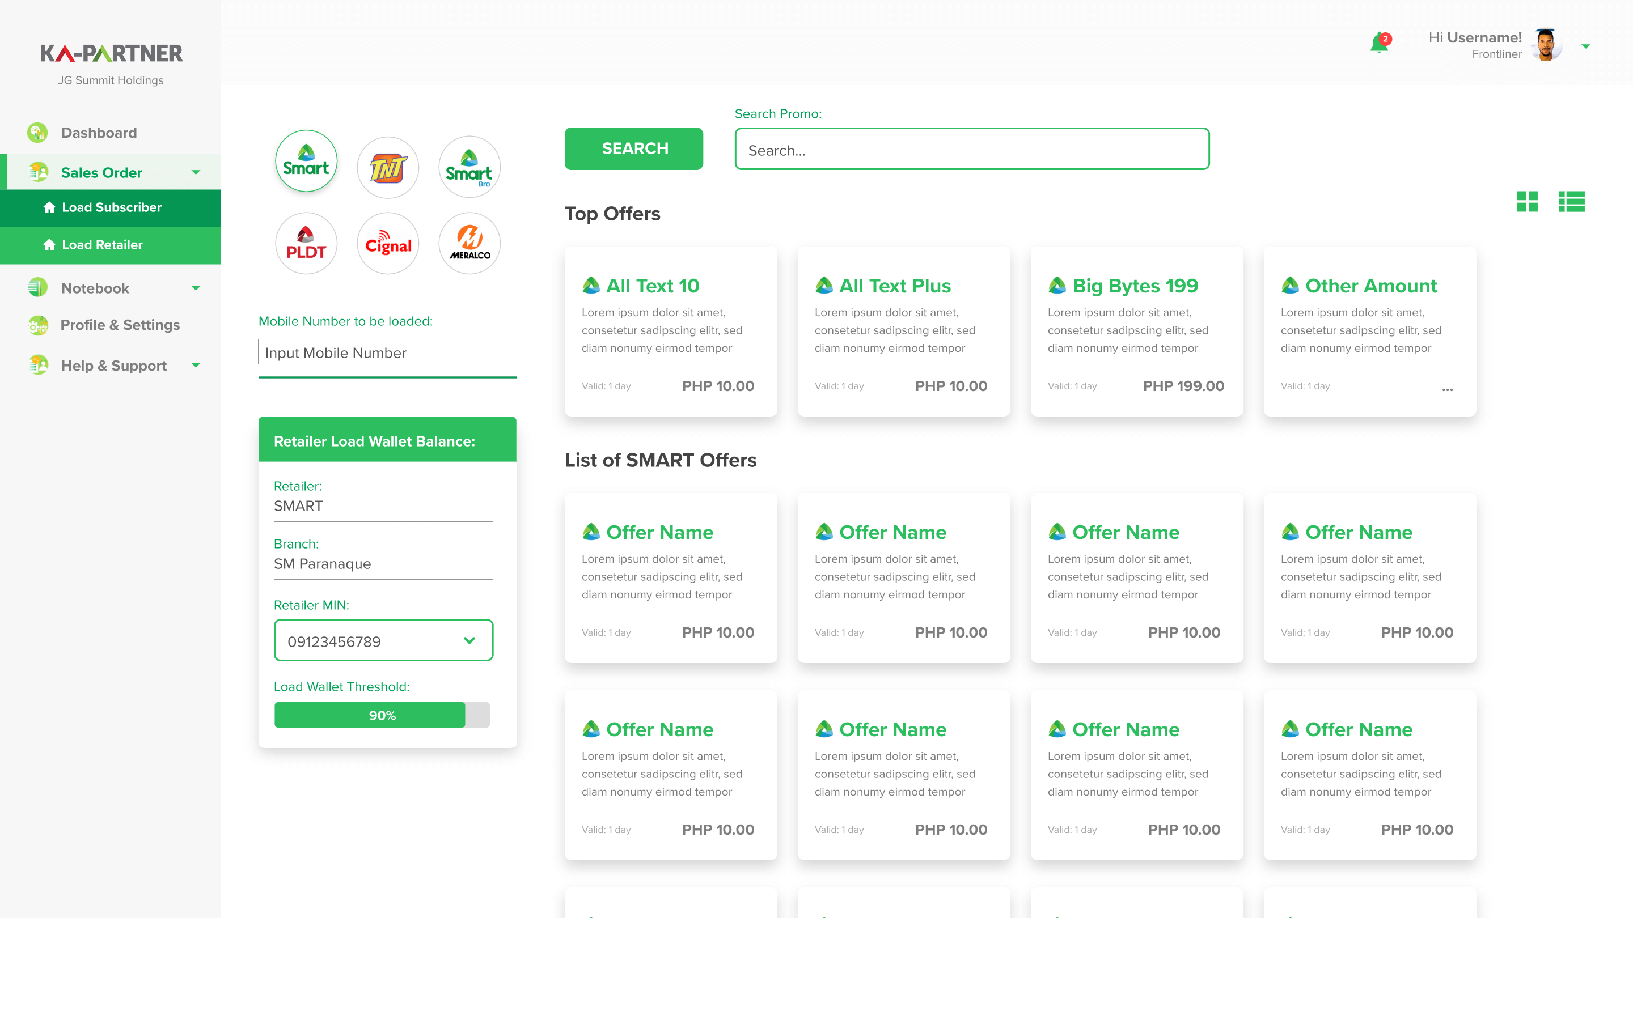Select the Smart network logo
The image size is (1633, 1020).
(x=306, y=161)
